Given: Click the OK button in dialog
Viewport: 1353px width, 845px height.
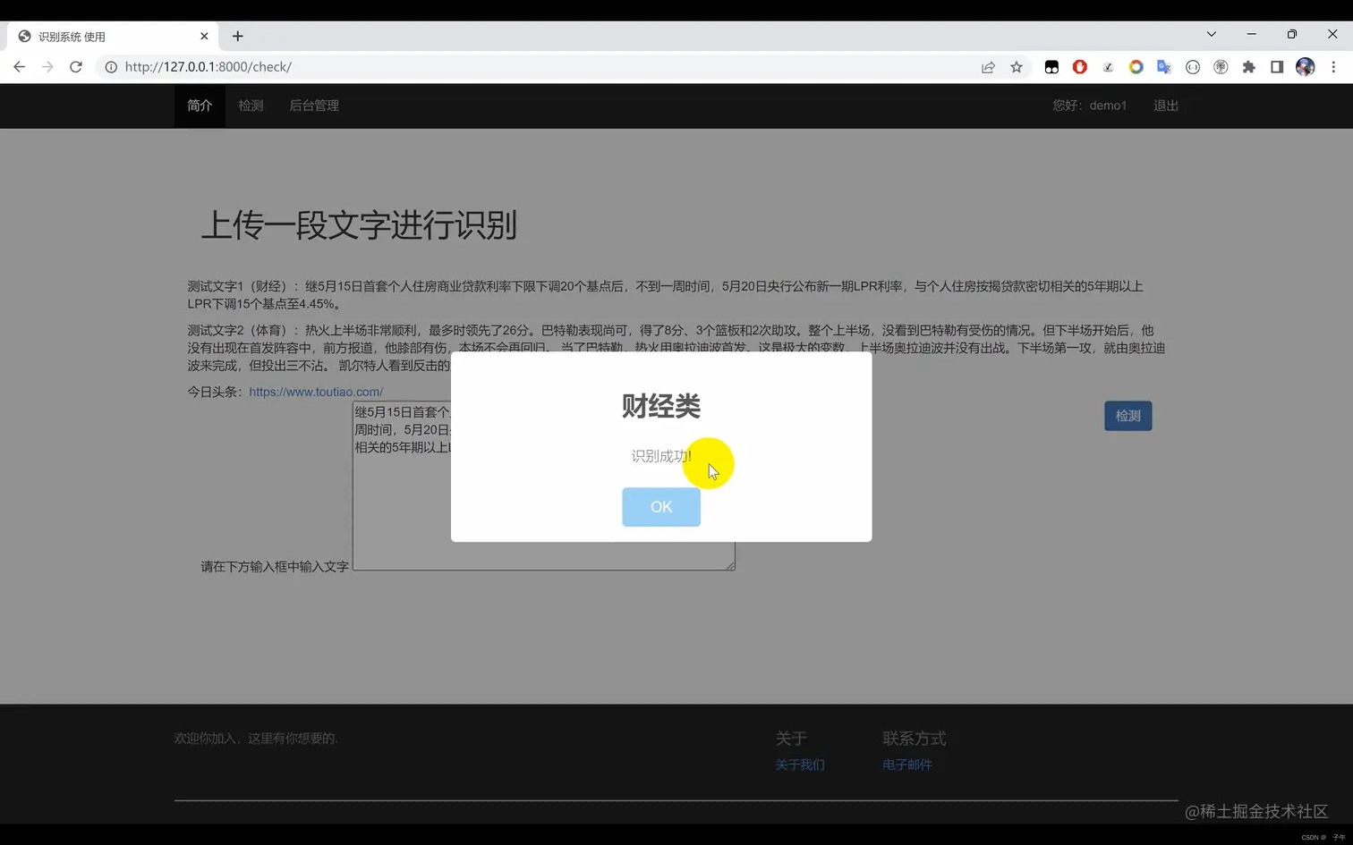Looking at the screenshot, I should coord(660,506).
